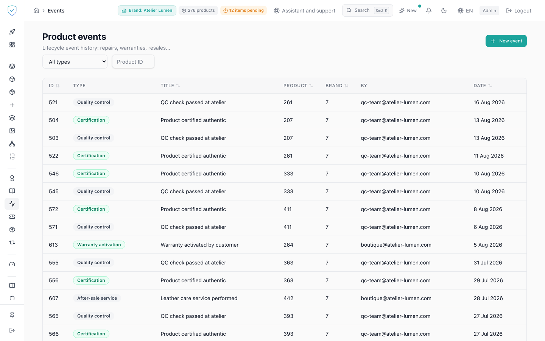View the 12 items pending badge
Image resolution: width=545 pixels, height=341 pixels.
click(x=243, y=11)
